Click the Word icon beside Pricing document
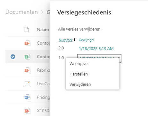This screenshot has width=148, height=116. [x=28, y=97]
